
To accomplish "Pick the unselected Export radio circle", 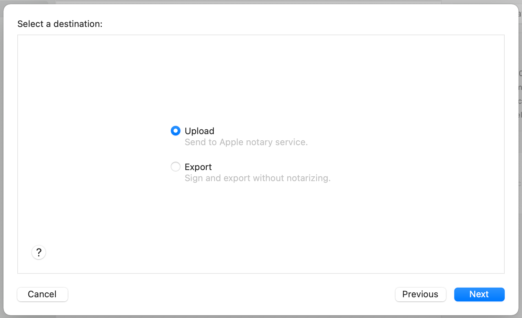I will (x=176, y=167).
